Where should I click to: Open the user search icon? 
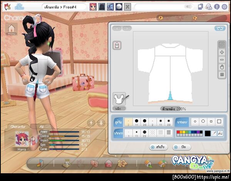(x=208, y=7)
